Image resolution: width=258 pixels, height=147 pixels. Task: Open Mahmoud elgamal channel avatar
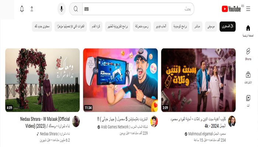[232, 121]
